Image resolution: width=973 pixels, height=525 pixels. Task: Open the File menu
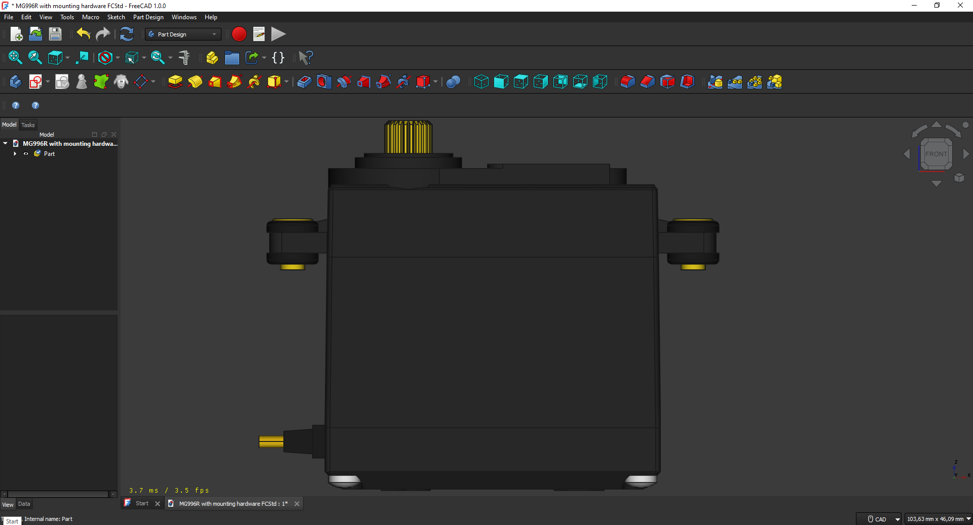coord(9,17)
